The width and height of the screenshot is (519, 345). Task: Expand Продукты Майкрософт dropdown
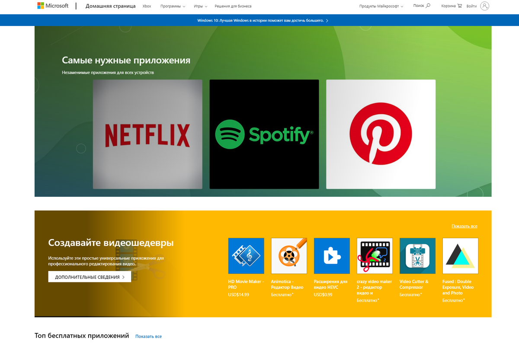pyautogui.click(x=381, y=6)
